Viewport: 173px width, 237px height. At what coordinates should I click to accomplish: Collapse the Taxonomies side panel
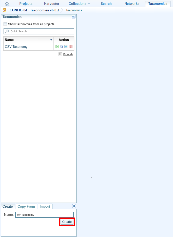click(74, 17)
